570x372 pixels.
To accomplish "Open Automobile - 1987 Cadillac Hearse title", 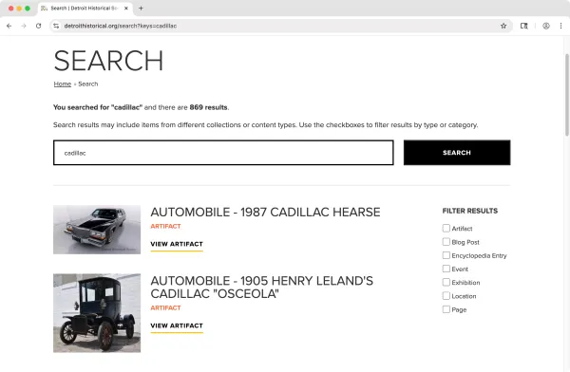I will 265,213.
